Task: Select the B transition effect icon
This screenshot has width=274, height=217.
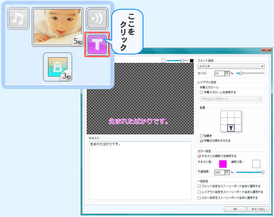Action: click(x=57, y=67)
